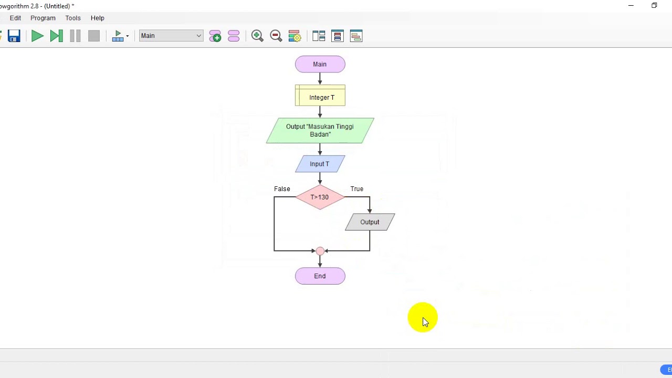This screenshot has height=378, width=672.
Task: Select the gray empty Output shape
Action: coord(370,222)
